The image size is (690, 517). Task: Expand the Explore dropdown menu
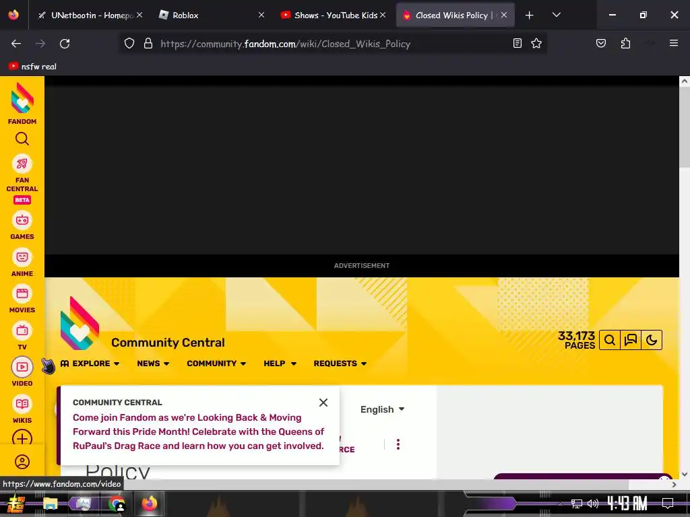pos(90,364)
